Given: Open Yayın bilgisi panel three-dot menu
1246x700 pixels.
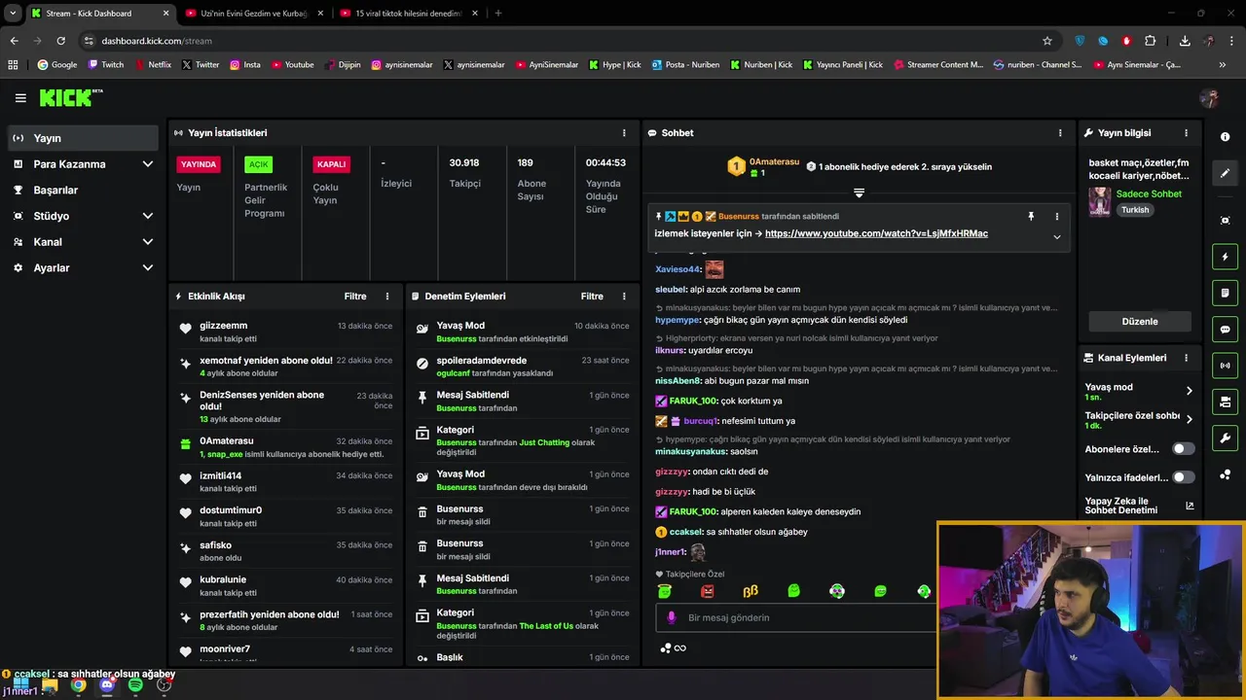Looking at the screenshot, I should tap(1186, 132).
